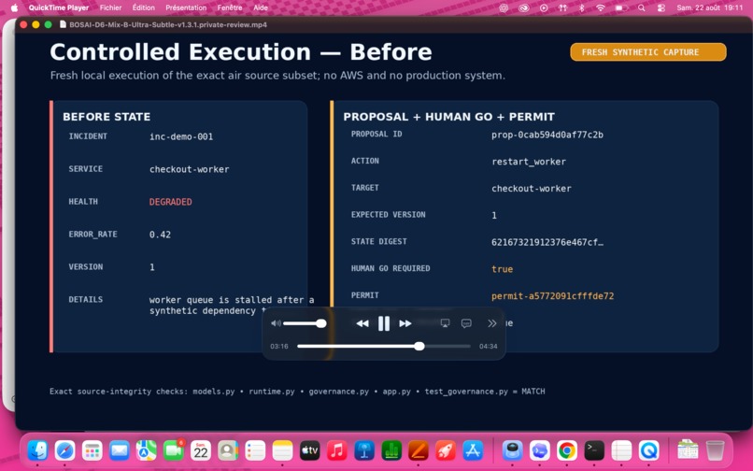Open the Fenêtre menu

230,7
